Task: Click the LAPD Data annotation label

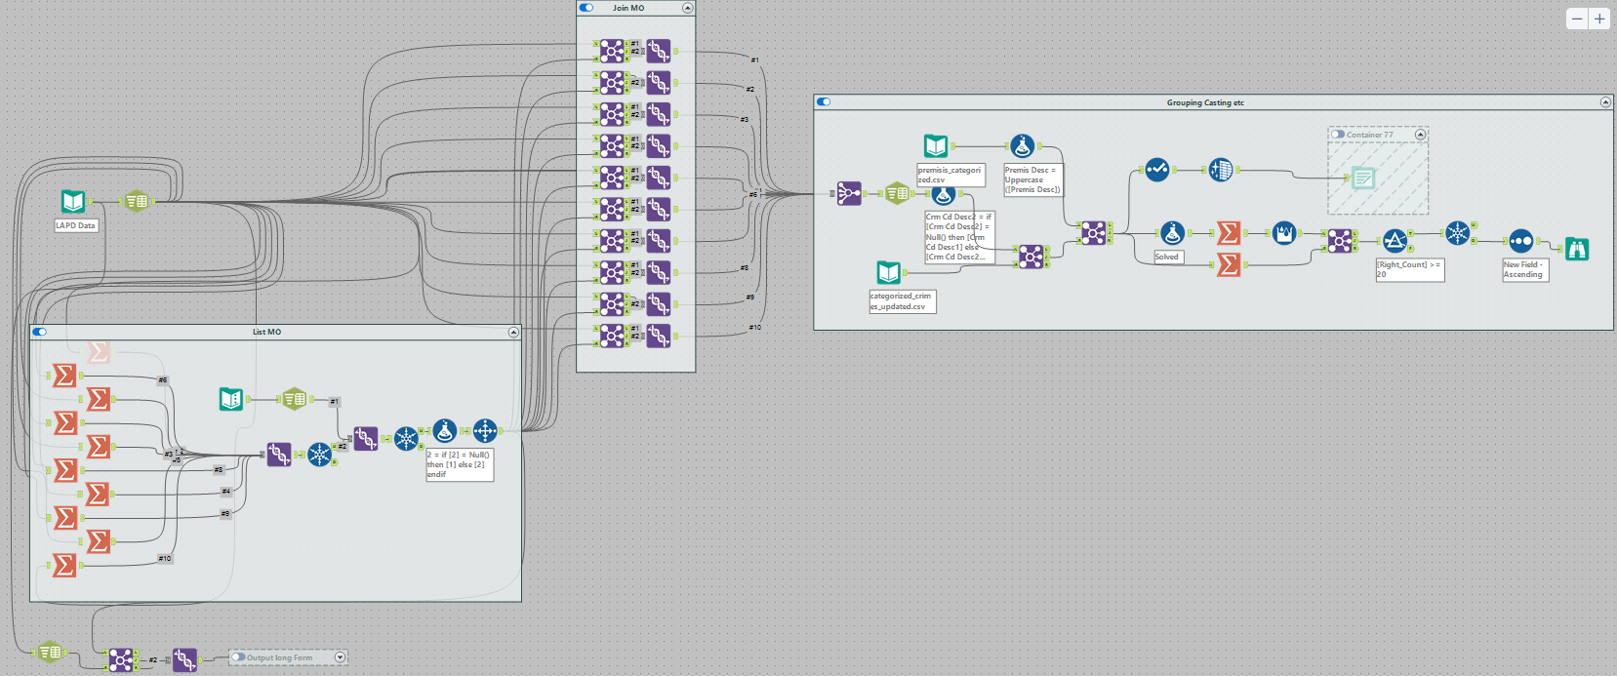Action: [x=75, y=225]
